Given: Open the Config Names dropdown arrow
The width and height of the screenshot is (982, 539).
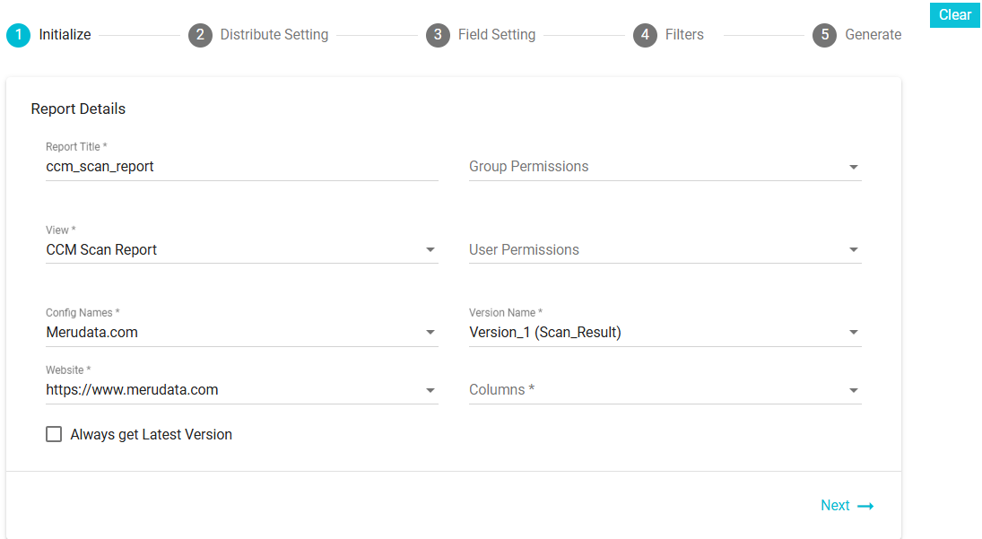Looking at the screenshot, I should 430,333.
